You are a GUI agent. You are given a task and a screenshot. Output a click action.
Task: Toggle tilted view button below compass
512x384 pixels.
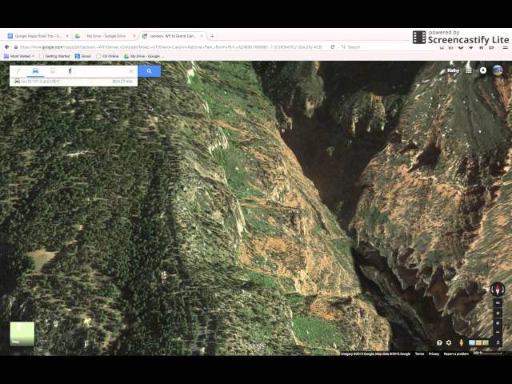click(498, 302)
